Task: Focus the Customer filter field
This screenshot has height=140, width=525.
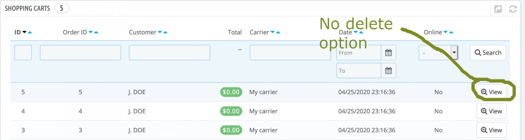Action: [170, 52]
